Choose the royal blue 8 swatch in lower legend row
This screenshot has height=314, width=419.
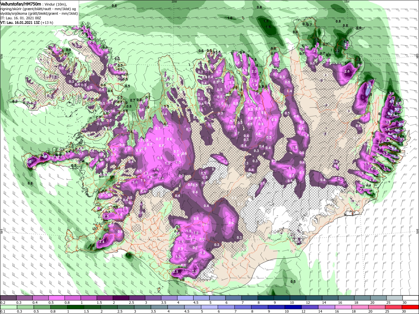point(260,307)
